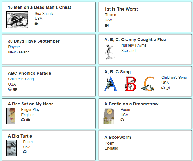Viewport: 193px width, 161px height.
Task: Click video icon under 15 Men on a Dead Man's Chest
Action: [37, 24]
